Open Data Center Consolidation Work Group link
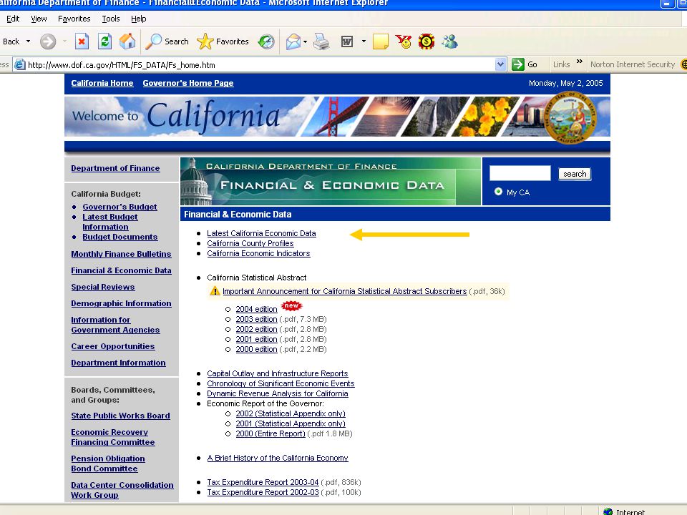This screenshot has height=515, width=687. click(x=122, y=490)
